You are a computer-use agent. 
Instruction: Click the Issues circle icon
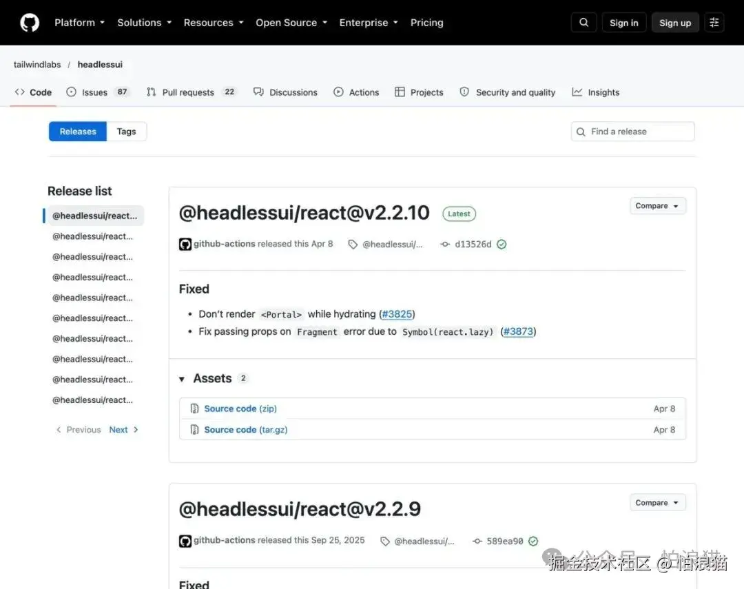[71, 92]
